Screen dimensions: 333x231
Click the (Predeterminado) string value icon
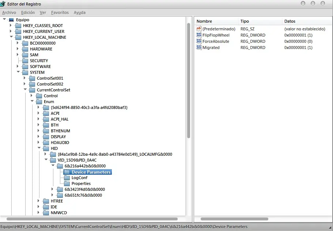(199, 29)
